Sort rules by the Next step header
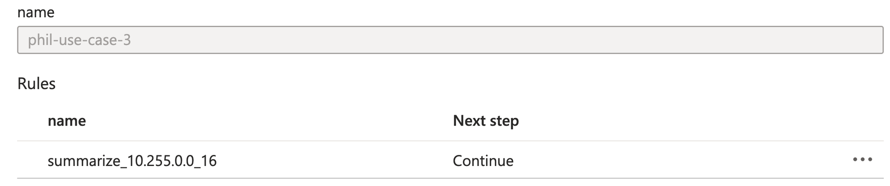 pyautogui.click(x=486, y=121)
